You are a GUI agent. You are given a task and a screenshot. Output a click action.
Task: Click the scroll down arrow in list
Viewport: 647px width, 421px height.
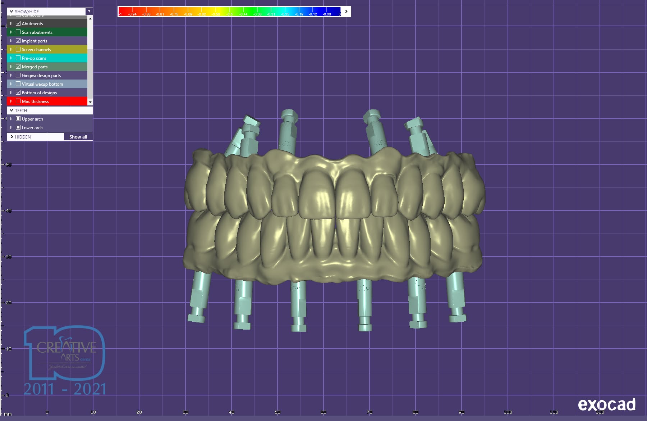(x=90, y=102)
